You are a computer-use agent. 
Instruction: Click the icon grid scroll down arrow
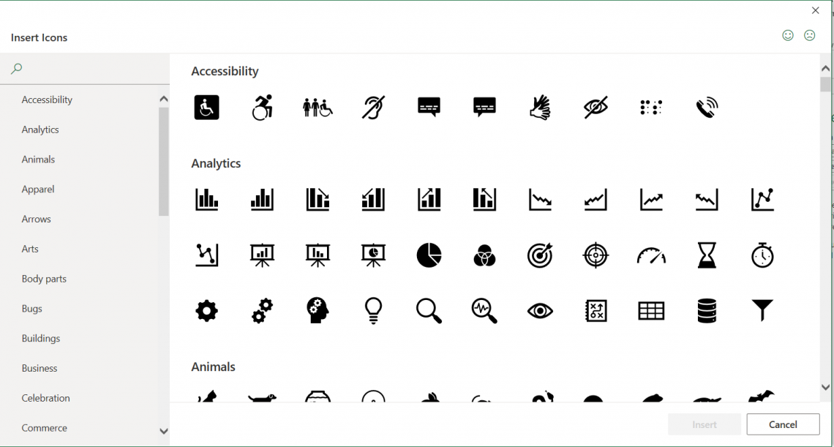point(825,388)
